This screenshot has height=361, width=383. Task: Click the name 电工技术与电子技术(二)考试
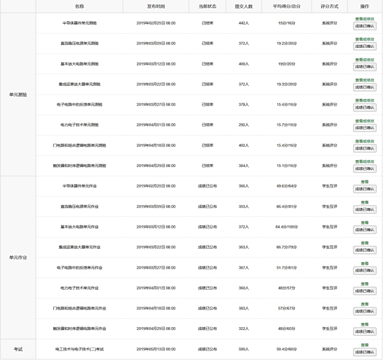tap(79, 349)
